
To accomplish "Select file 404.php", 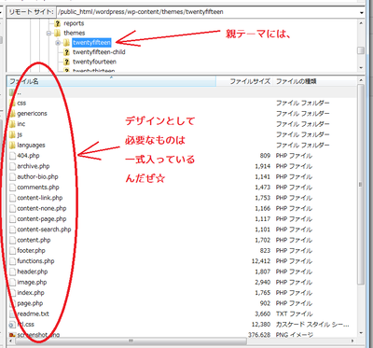I will pyautogui.click(x=28, y=156).
